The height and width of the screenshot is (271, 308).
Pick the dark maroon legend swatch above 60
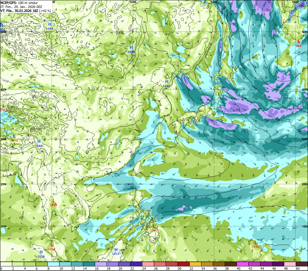coord(302,264)
